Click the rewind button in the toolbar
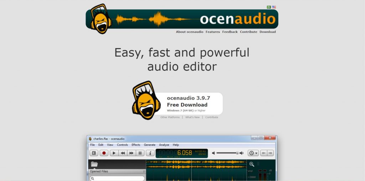 pos(123,153)
